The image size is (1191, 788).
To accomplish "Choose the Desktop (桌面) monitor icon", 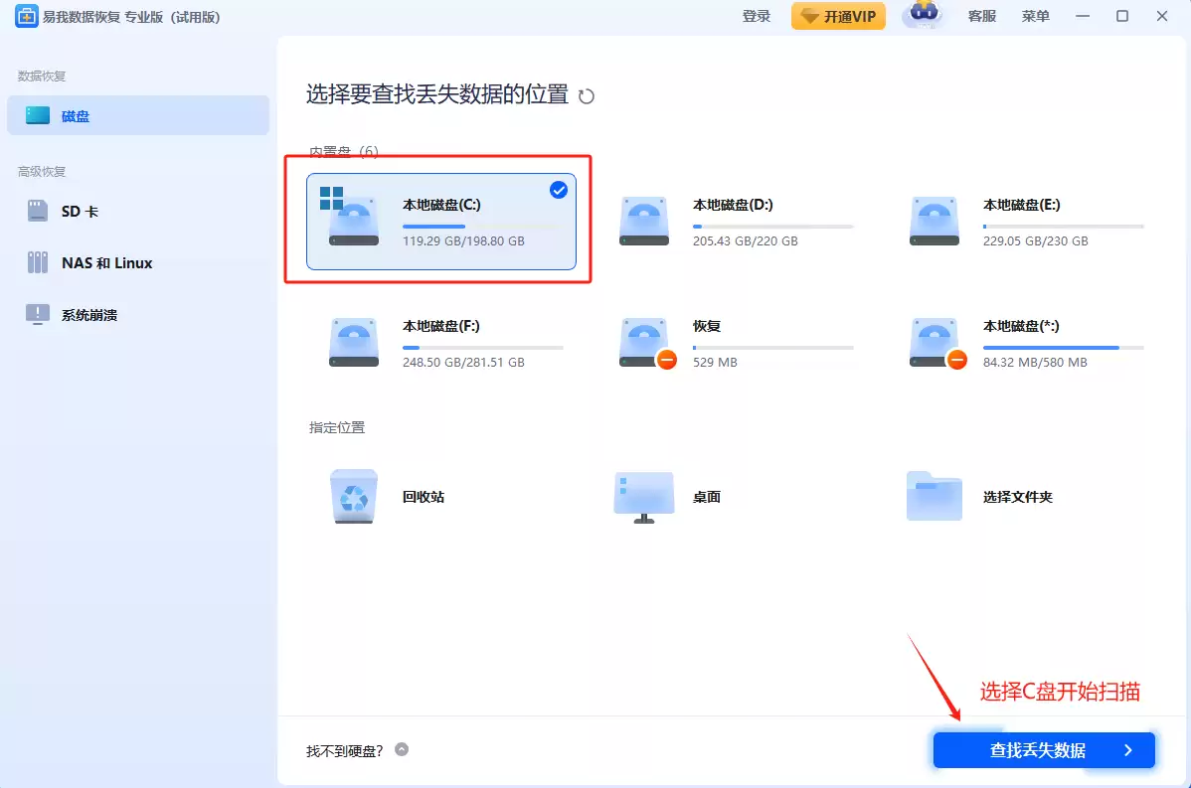I will [x=643, y=497].
